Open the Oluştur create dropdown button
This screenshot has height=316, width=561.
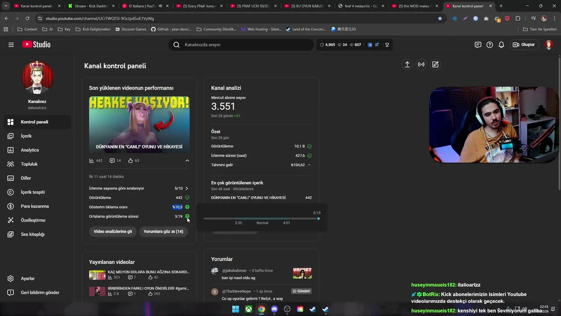(x=525, y=45)
